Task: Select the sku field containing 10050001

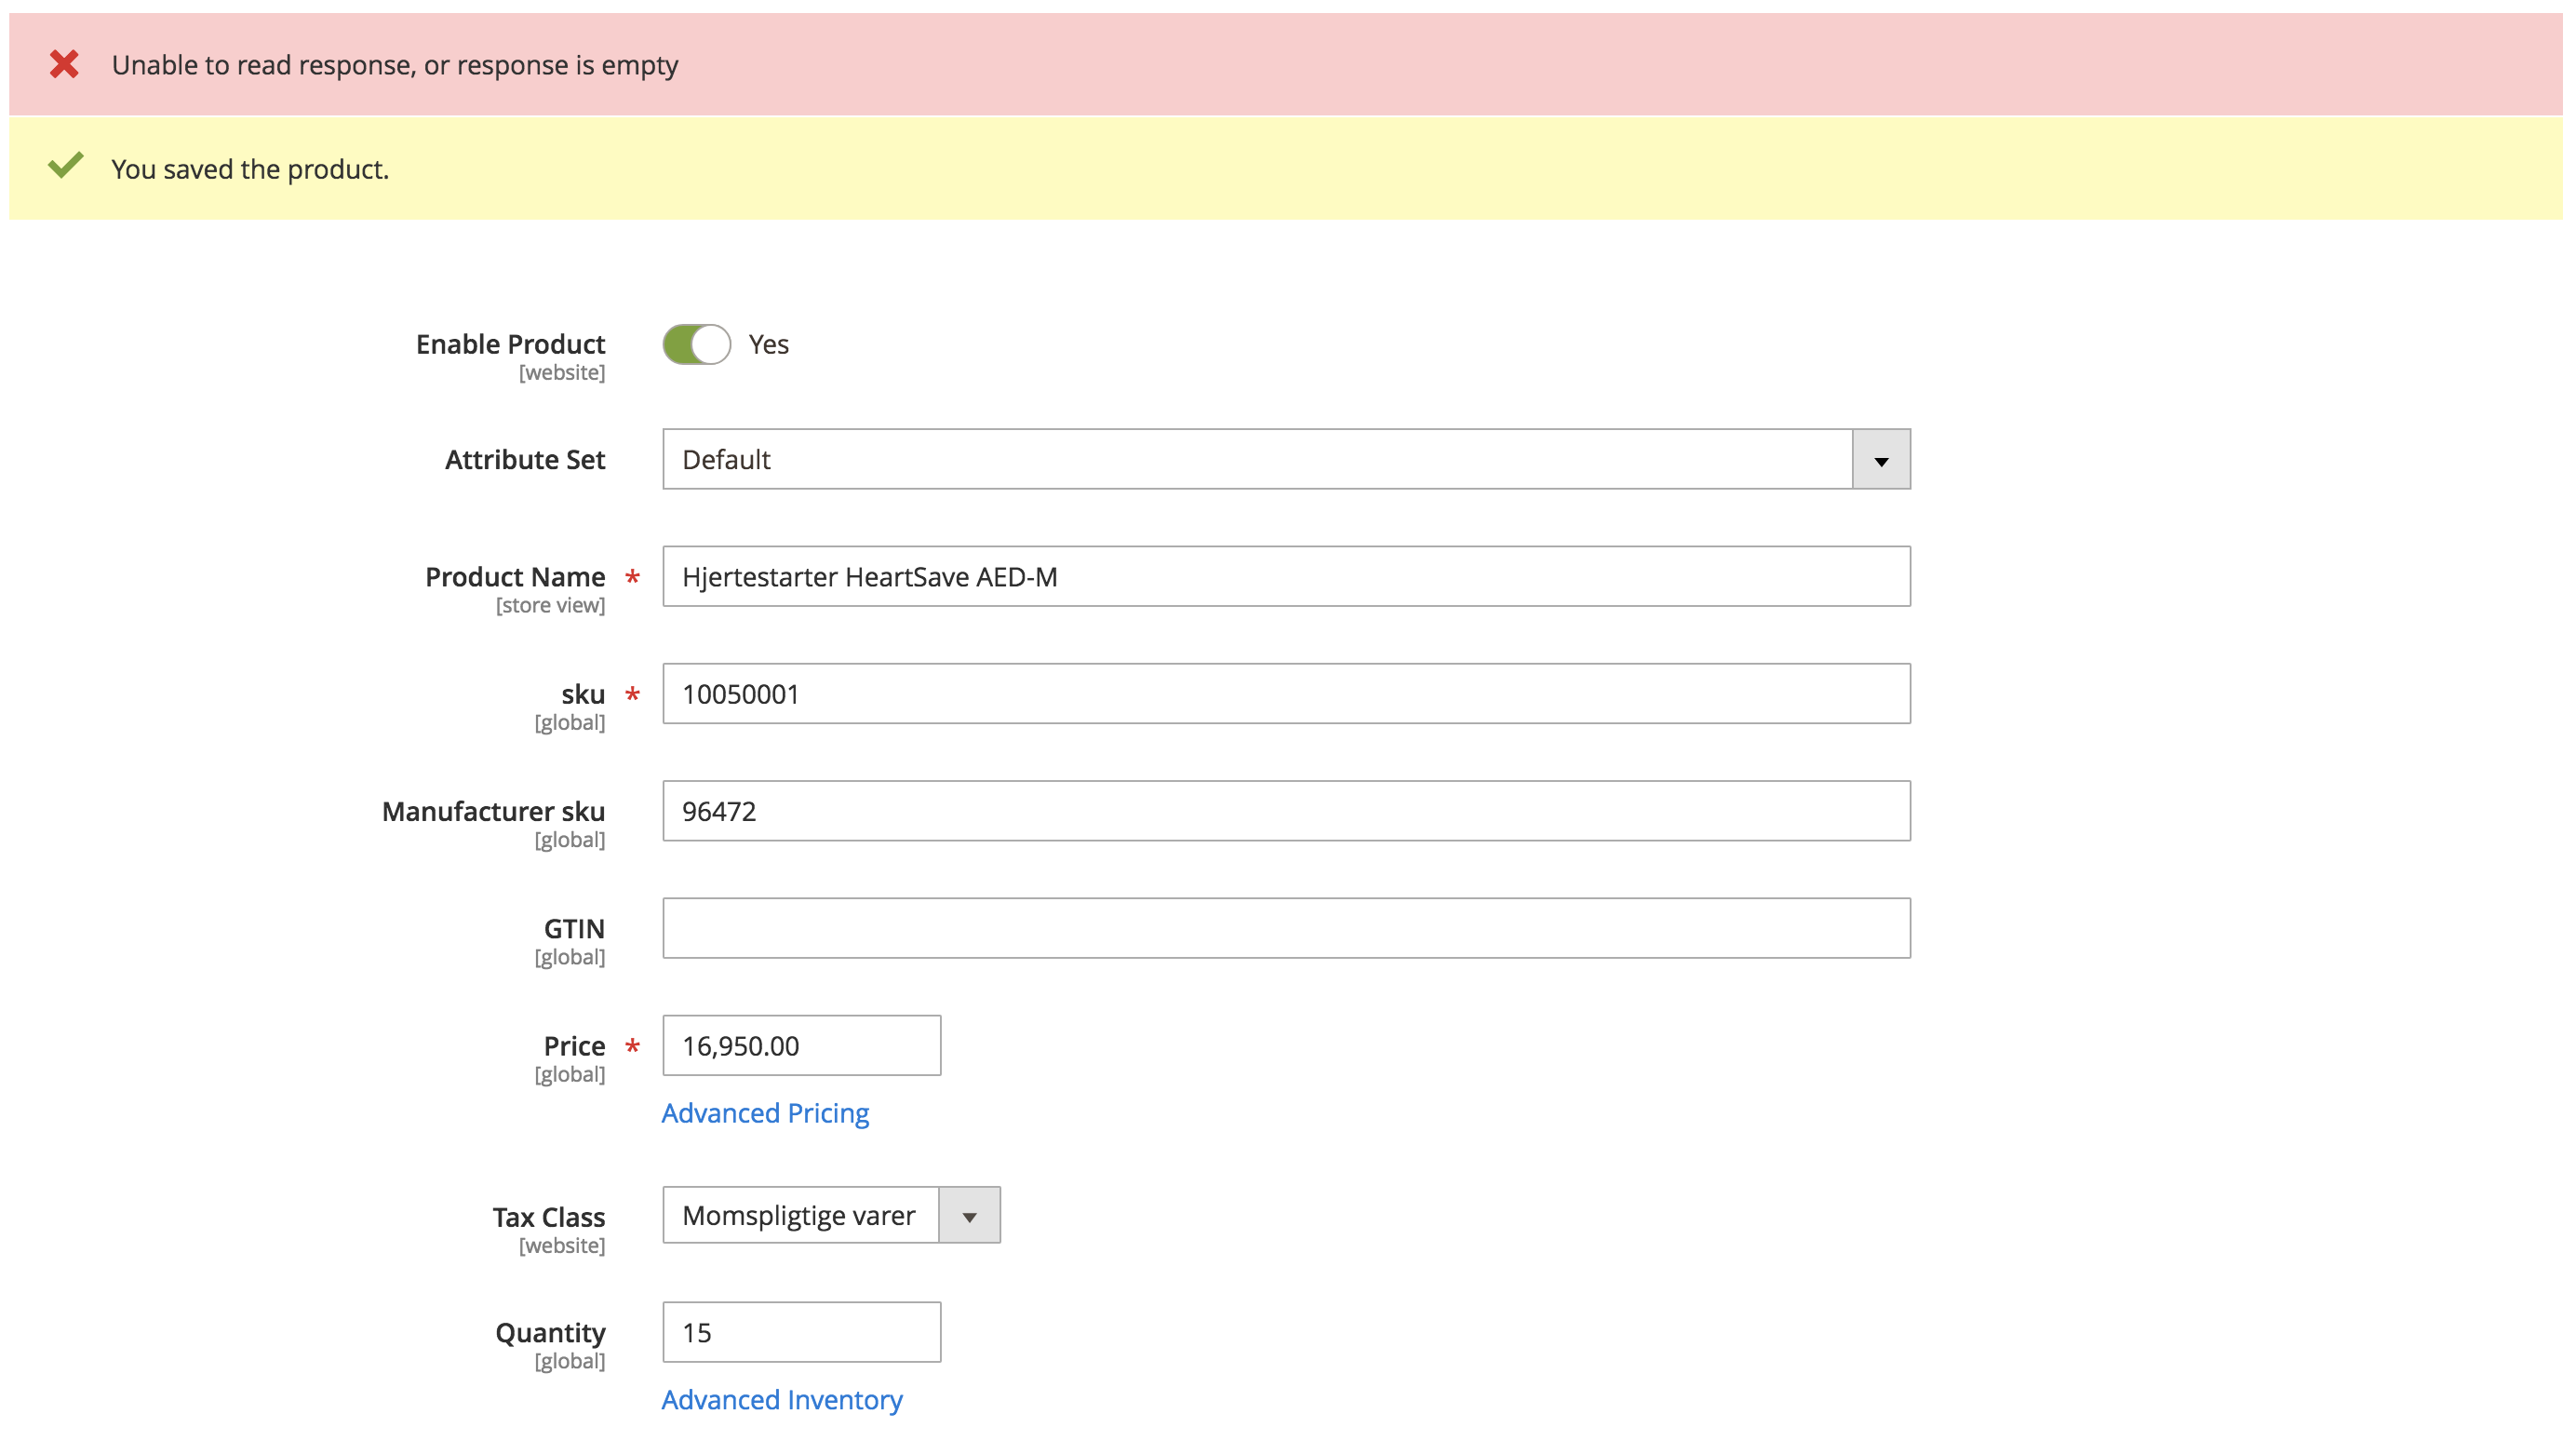Action: tap(1285, 693)
